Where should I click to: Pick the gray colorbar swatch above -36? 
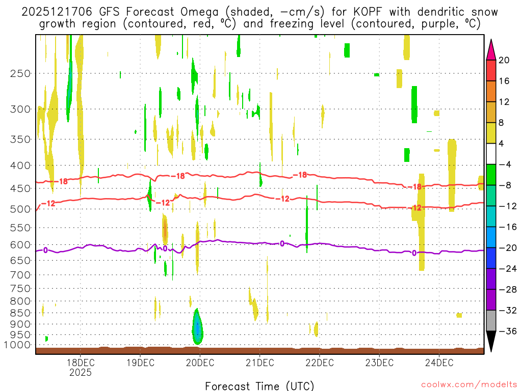click(x=491, y=320)
